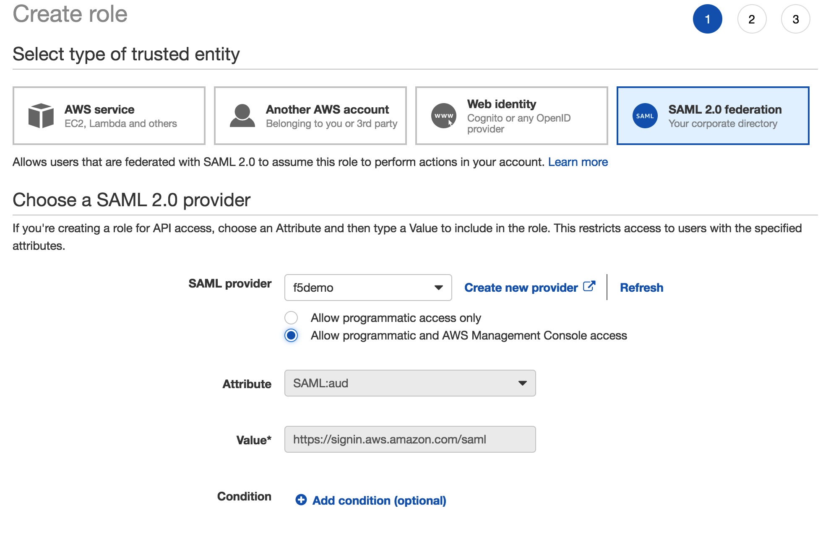The image size is (823, 534).
Task: Select programmatic and AWS Management Console access
Action: [x=291, y=335]
